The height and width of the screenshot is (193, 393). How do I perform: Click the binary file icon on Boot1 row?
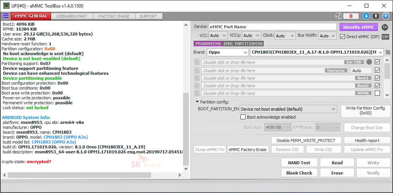(197, 78)
